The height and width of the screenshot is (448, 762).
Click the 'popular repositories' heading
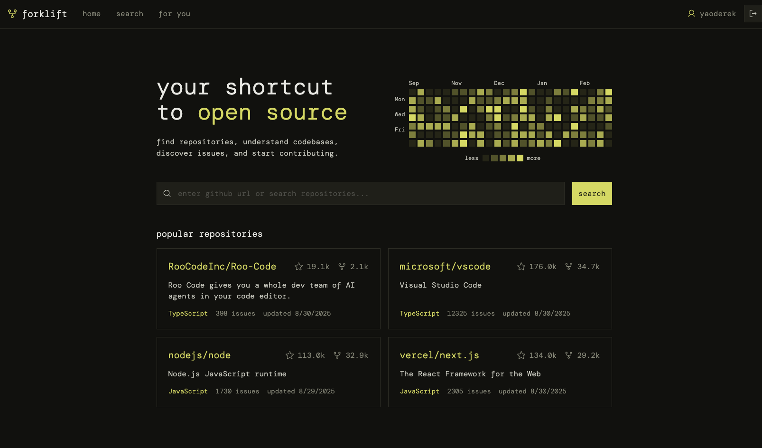209,234
